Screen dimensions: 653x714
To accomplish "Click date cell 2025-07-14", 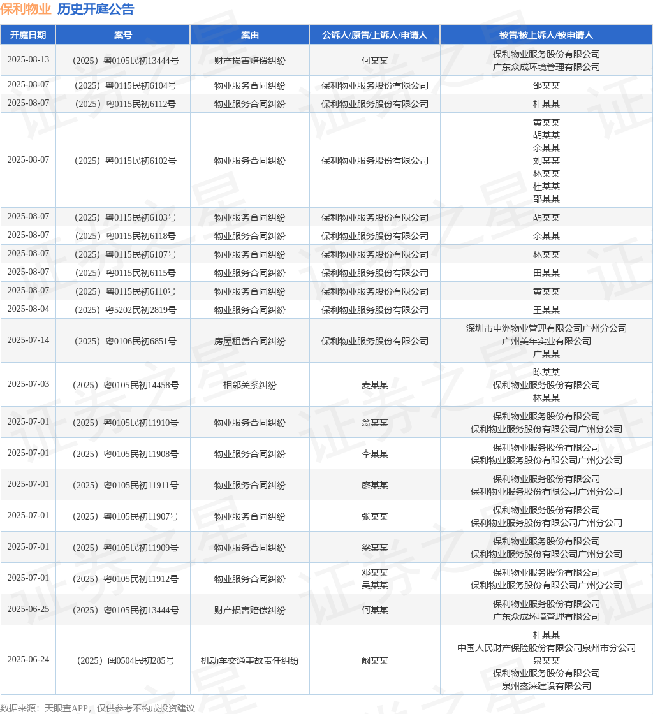I will (28, 340).
